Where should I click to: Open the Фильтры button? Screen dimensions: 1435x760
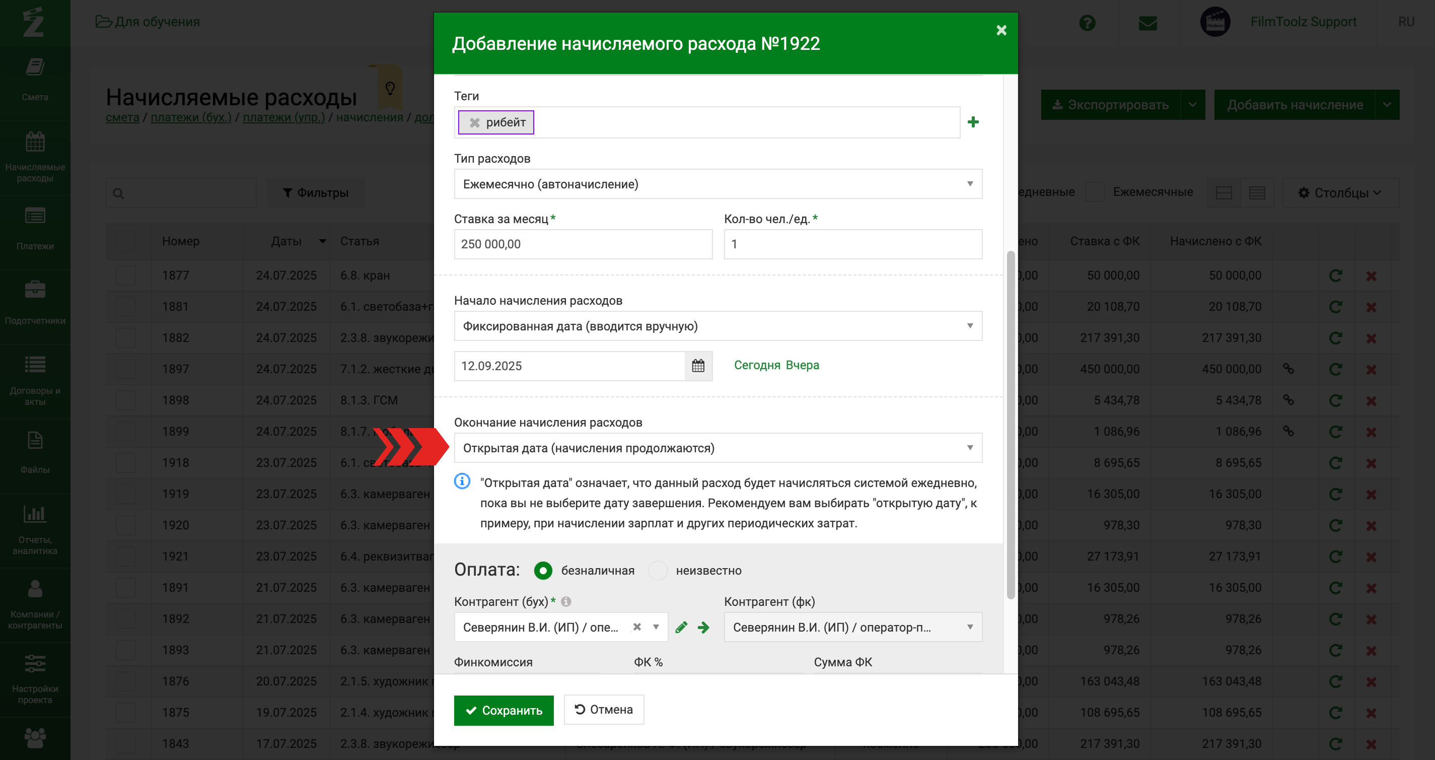[315, 193]
